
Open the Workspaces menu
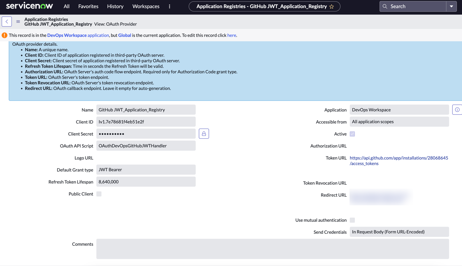tap(146, 6)
